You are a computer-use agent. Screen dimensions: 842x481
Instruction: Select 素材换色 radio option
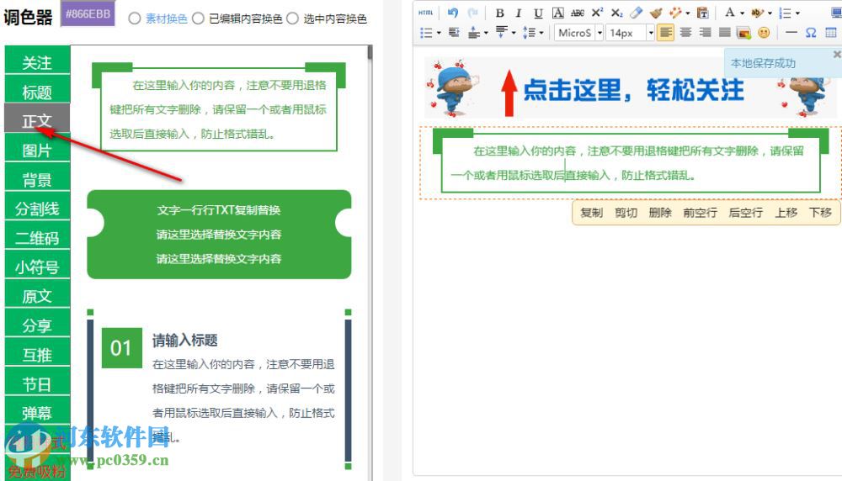pos(135,18)
